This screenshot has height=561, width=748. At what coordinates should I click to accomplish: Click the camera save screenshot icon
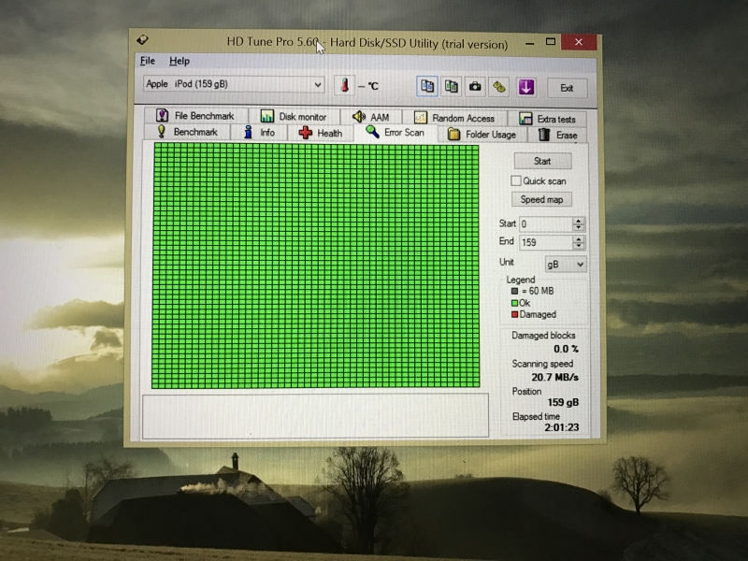pos(475,86)
